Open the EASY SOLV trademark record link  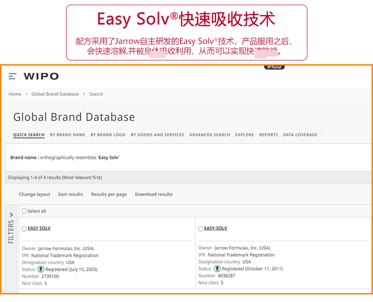coord(39,228)
